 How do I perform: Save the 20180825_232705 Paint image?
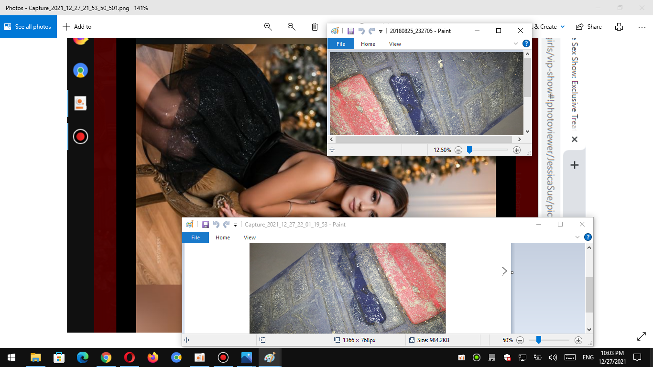350,31
